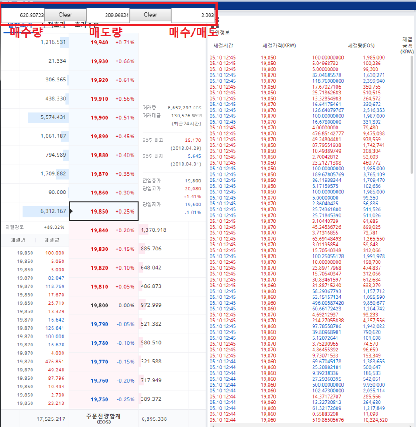Click the triangle marker beside 6,312.167
Screen dimensions: 416x427
(71, 211)
